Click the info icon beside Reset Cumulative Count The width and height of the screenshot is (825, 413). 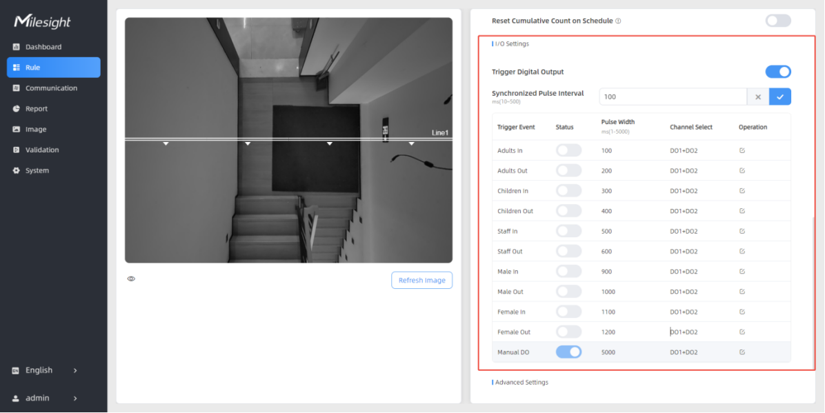tap(618, 21)
